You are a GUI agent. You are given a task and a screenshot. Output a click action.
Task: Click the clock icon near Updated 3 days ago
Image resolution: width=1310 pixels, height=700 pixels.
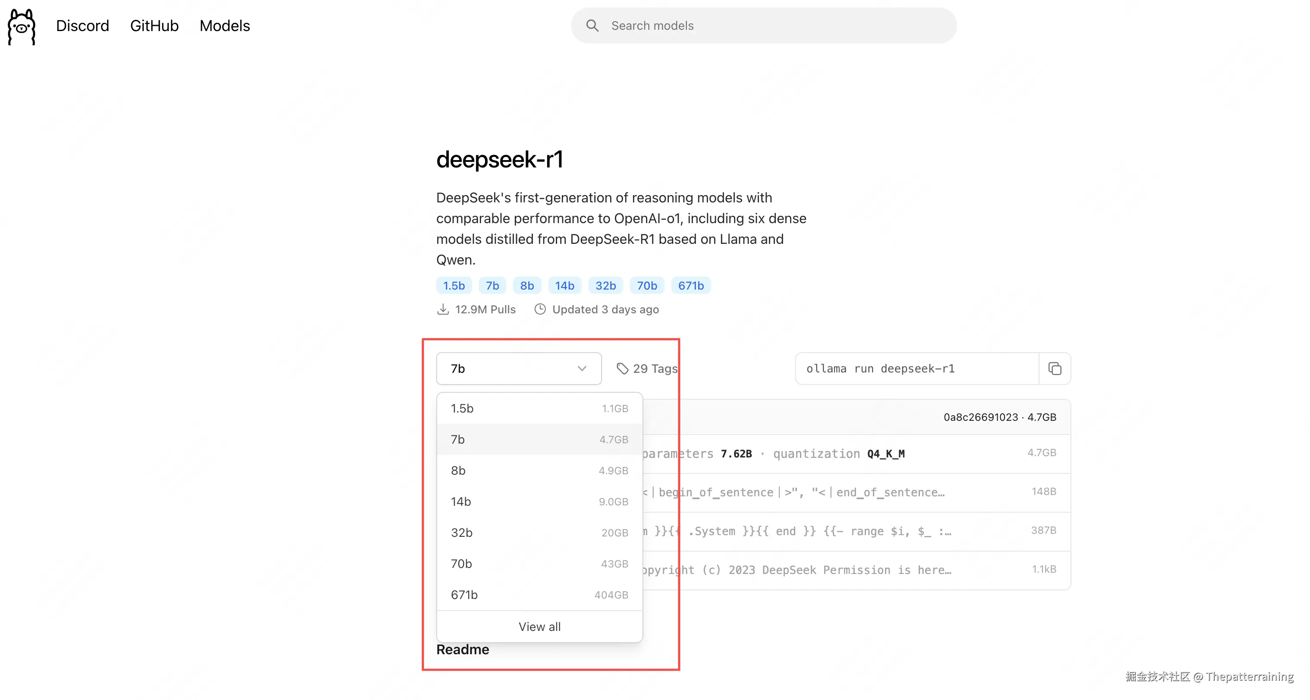click(540, 309)
